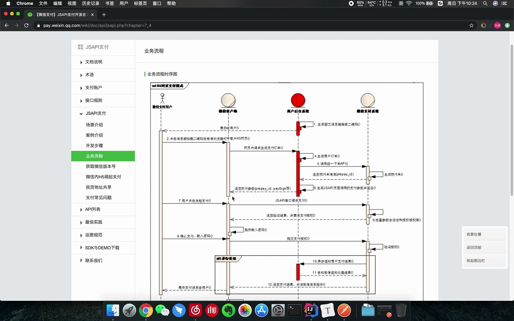This screenshot has width=514, height=321.
Task: Reload the page with the refresh icon
Action: coord(26,26)
